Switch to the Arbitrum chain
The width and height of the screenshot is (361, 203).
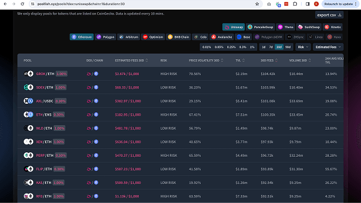[x=129, y=37]
